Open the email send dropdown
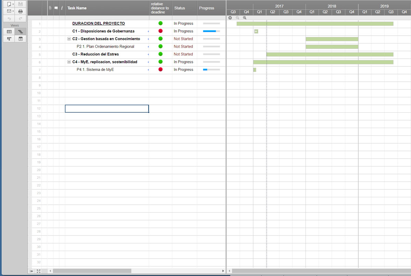 coord(13,11)
